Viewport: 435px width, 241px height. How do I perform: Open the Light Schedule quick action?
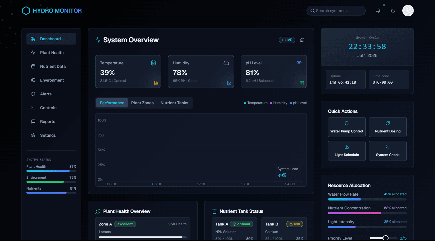tap(347, 151)
